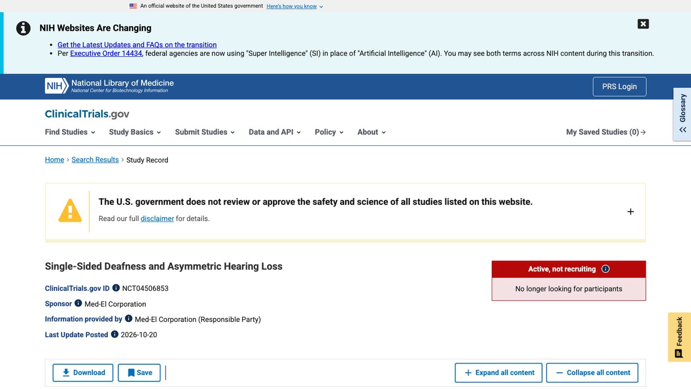Close the NIH Websites Are Changing notice
691x389 pixels.
[643, 24]
